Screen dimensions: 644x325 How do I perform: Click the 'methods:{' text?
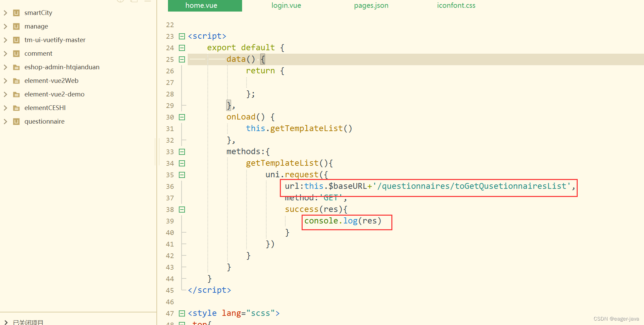tap(248, 152)
